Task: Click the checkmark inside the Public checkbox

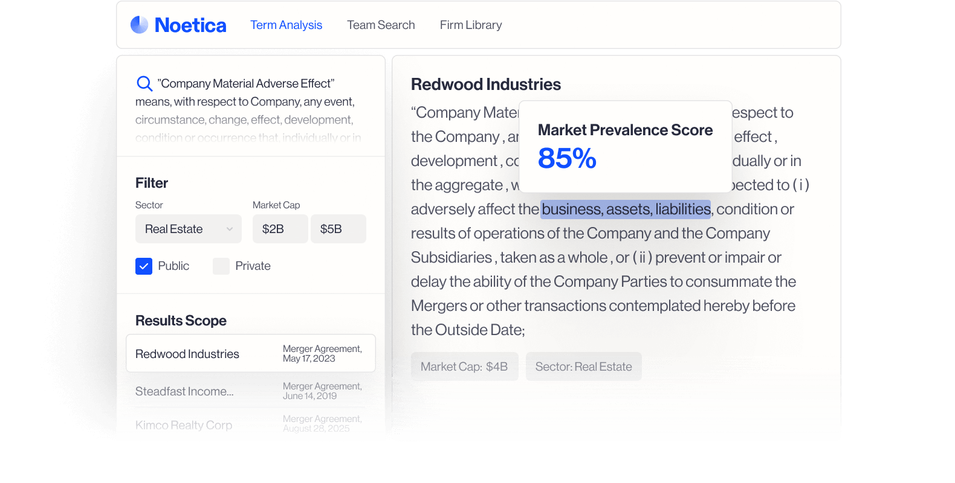Action: (144, 266)
